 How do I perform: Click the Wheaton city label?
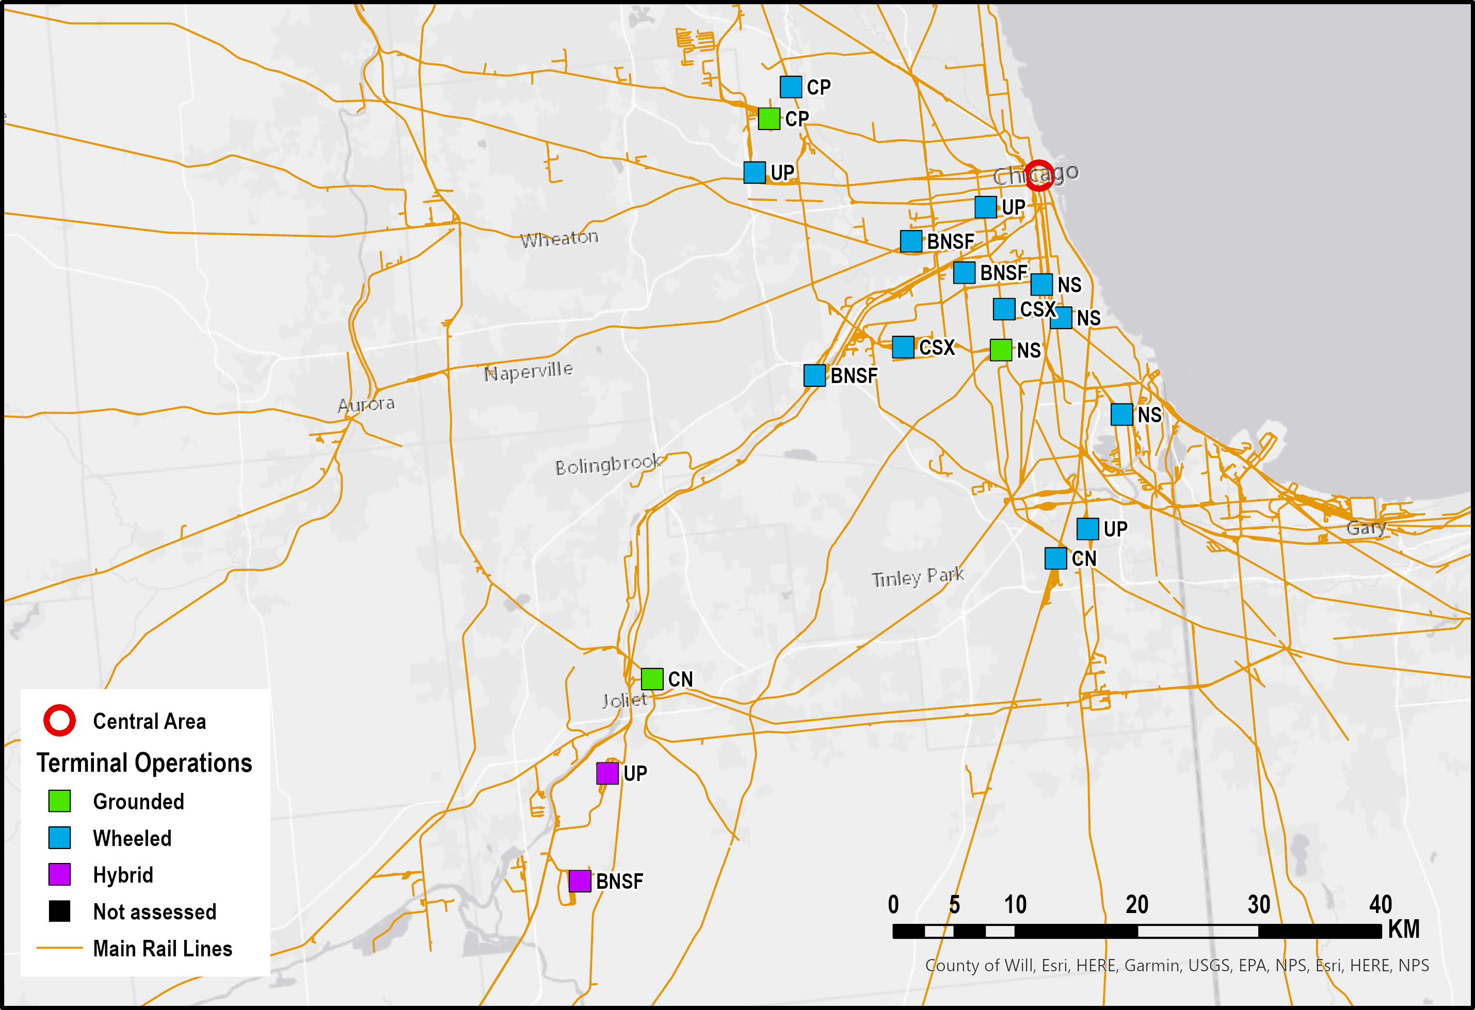click(559, 238)
